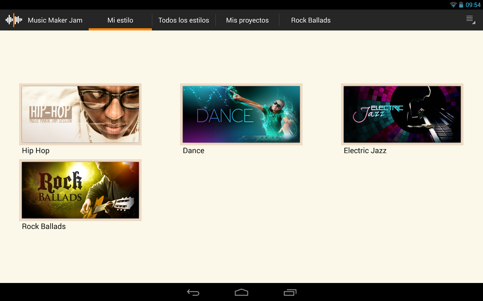Click the Rock Ballads text label
483x301 pixels.
coord(43,226)
